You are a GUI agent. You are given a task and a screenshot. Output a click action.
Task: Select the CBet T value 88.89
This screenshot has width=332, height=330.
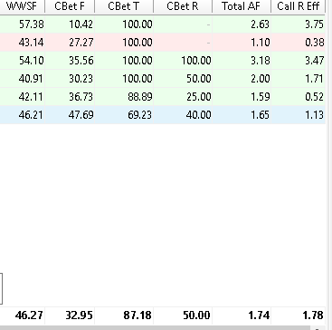coord(140,97)
